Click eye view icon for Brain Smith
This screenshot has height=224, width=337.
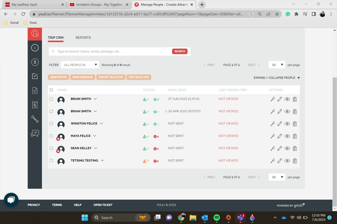[x=287, y=99]
